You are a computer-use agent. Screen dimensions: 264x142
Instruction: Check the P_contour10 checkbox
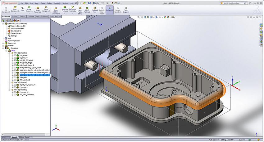pos(15,92)
